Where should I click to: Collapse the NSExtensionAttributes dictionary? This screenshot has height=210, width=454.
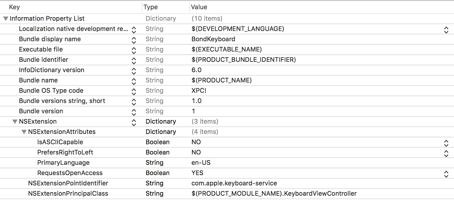[x=24, y=132]
